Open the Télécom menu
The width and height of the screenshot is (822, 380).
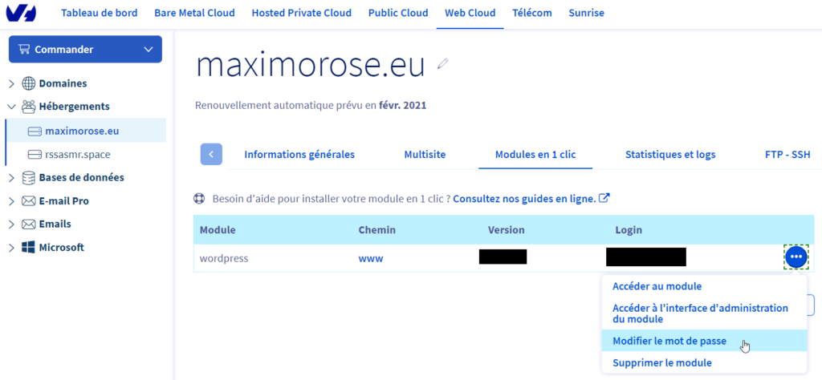pyautogui.click(x=531, y=13)
